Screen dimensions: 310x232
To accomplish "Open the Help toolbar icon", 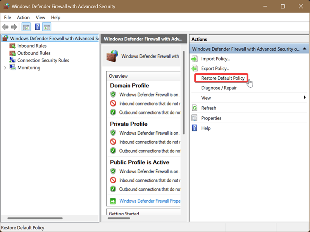I will 37,27.
